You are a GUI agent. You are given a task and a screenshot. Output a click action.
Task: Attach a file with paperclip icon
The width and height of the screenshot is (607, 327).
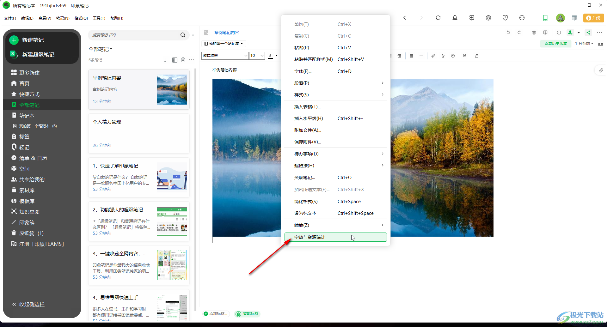(x=433, y=56)
